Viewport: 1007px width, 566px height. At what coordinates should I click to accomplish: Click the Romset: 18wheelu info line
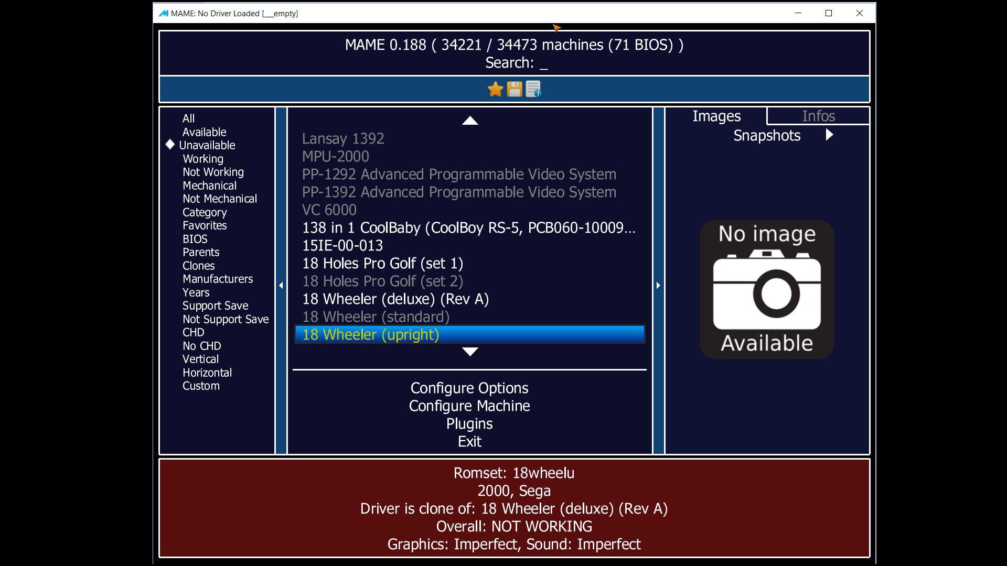[514, 473]
